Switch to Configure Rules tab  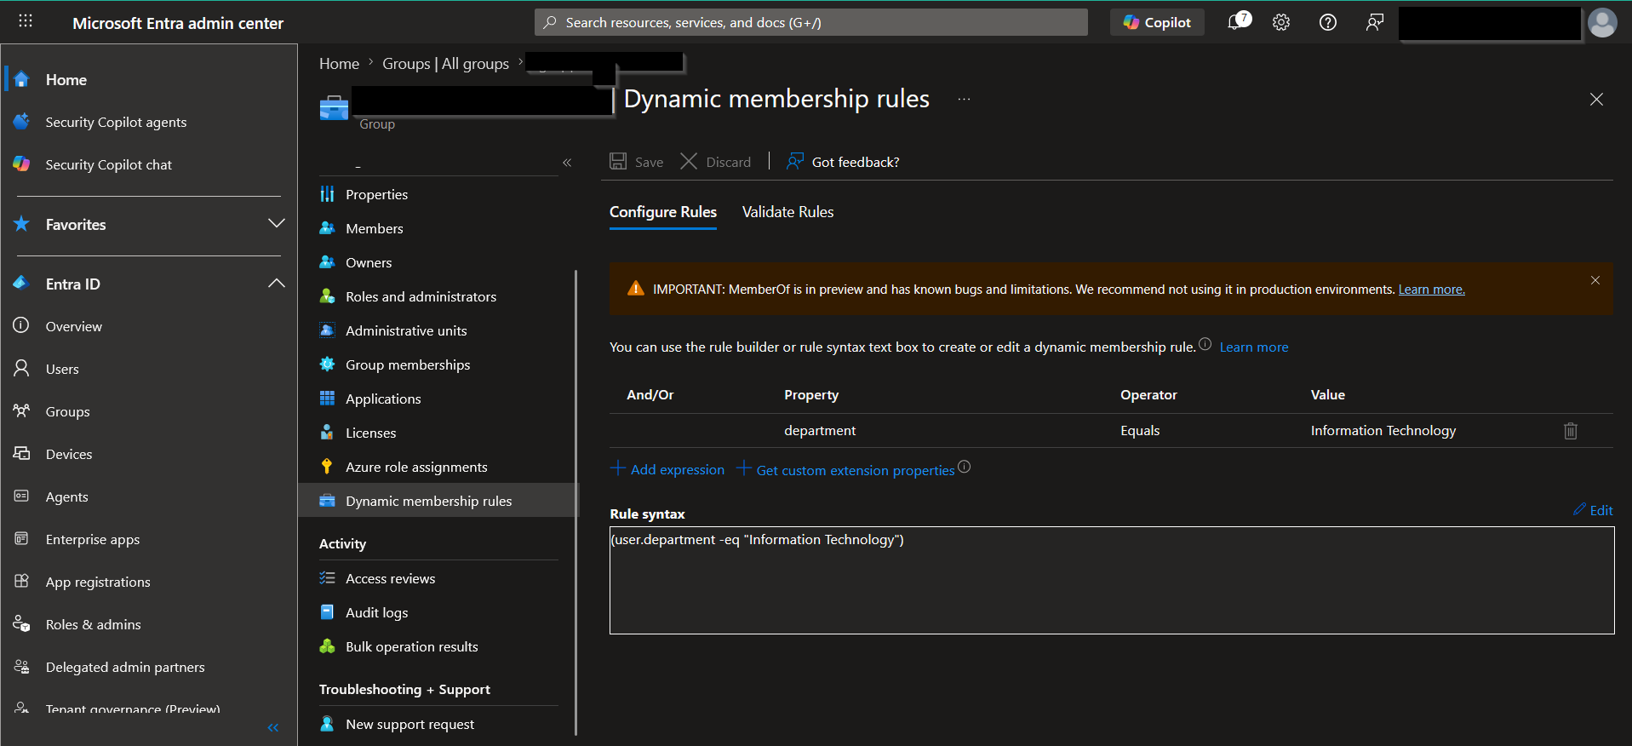tap(663, 212)
